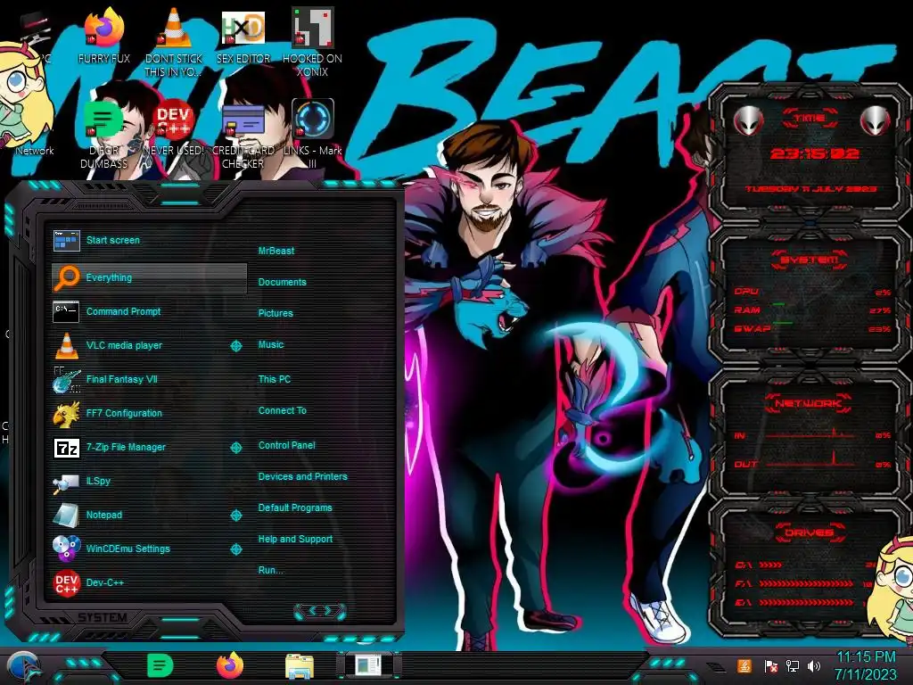Click the right alien head widget icon
The image size is (913, 685).
pyautogui.click(x=876, y=120)
